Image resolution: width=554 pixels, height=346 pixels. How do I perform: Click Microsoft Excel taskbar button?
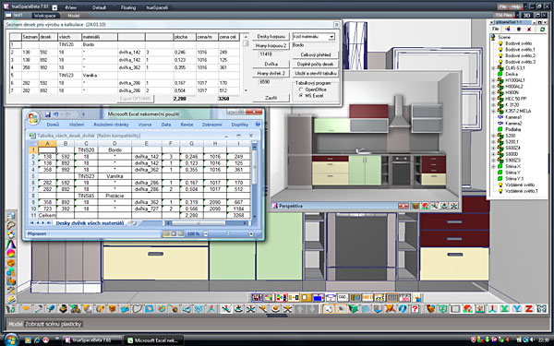(153, 340)
